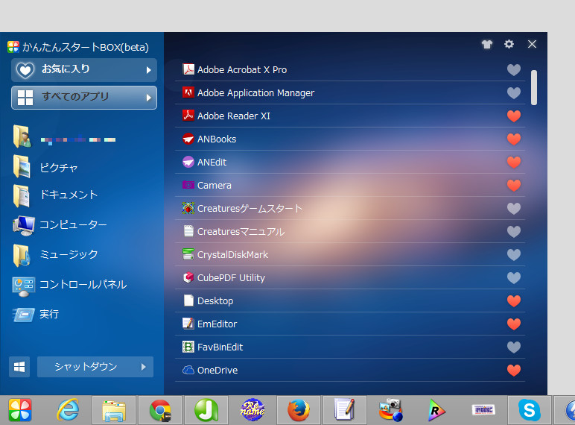Viewport: 575px width, 425px height.
Task: Close the かんたんスタートBOX window
Action: pyautogui.click(x=532, y=44)
